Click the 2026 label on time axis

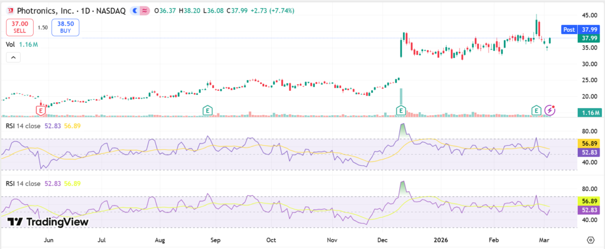441,240
